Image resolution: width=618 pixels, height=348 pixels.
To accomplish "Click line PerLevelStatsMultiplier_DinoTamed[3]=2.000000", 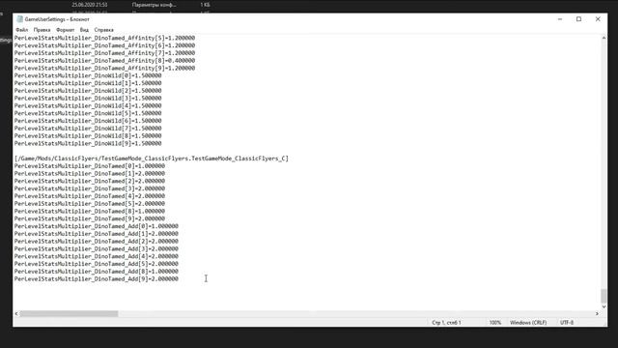I will (90, 188).
